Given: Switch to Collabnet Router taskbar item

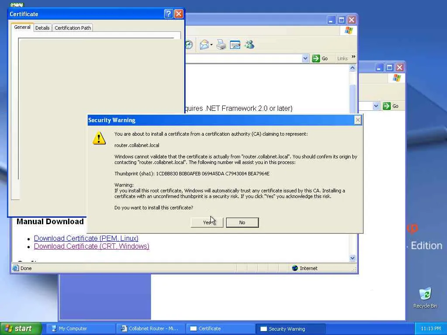Looking at the screenshot, I should 151,329.
